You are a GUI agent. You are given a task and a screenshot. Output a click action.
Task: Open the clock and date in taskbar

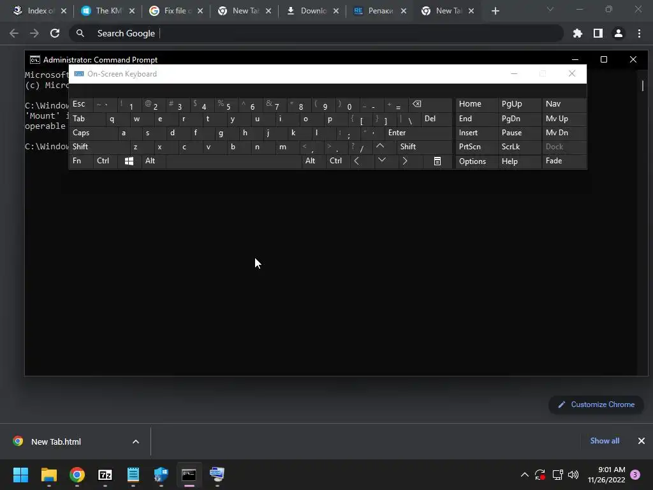(x=606, y=475)
